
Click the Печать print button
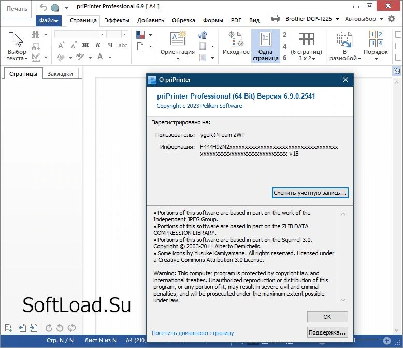pos(17,9)
